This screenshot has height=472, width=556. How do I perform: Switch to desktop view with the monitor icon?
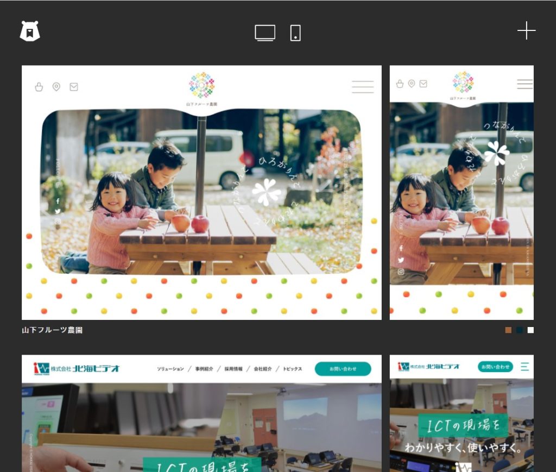click(265, 33)
